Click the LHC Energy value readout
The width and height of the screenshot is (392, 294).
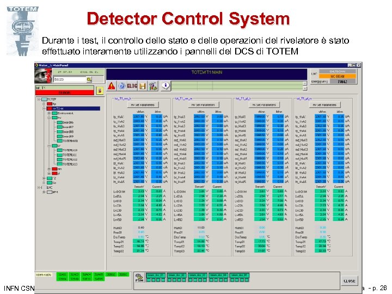342,82
